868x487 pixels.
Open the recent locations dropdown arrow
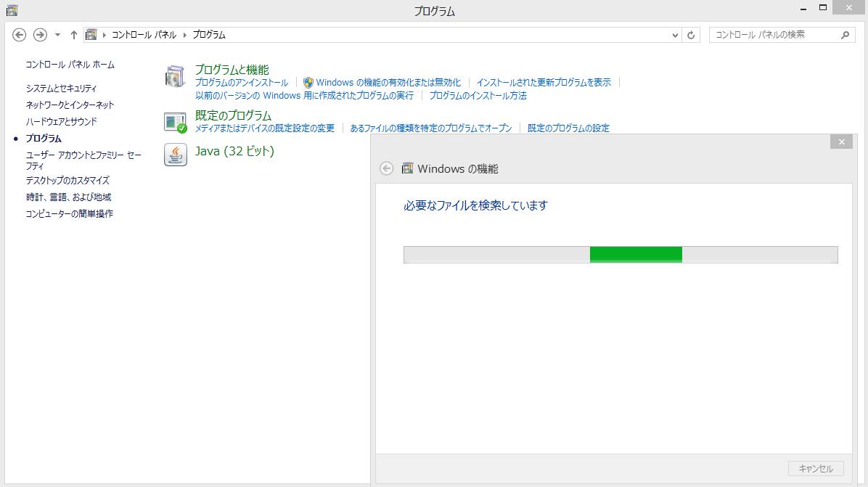coord(57,35)
